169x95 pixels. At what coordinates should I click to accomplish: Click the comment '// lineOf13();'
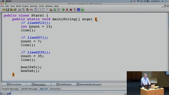pyautogui.click(x=36, y=23)
